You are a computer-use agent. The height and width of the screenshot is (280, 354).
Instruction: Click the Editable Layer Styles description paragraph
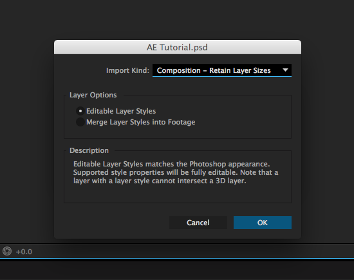(176, 172)
